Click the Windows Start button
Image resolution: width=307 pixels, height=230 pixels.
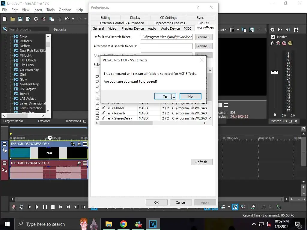click(7, 224)
